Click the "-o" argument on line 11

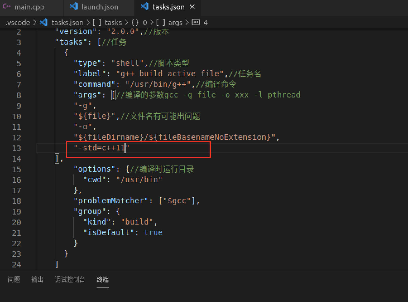pos(83,126)
